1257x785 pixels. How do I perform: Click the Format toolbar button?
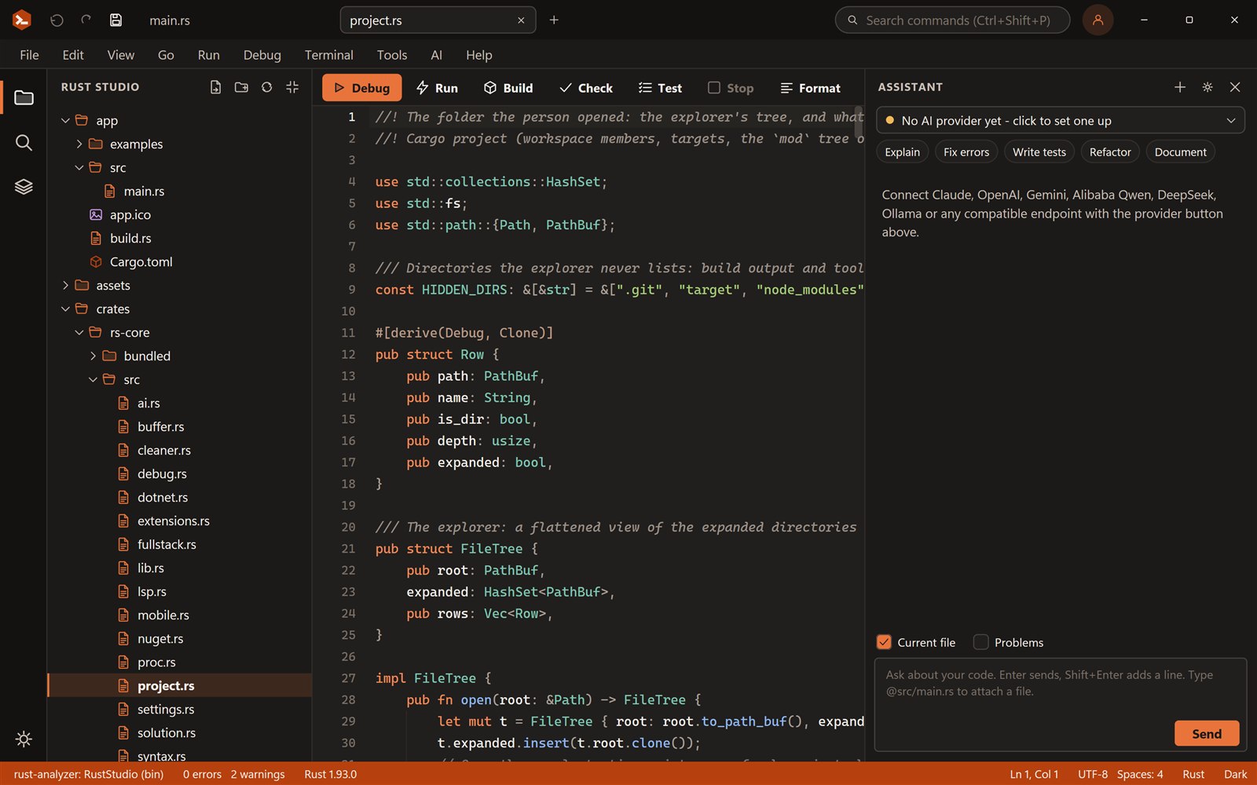[810, 88]
